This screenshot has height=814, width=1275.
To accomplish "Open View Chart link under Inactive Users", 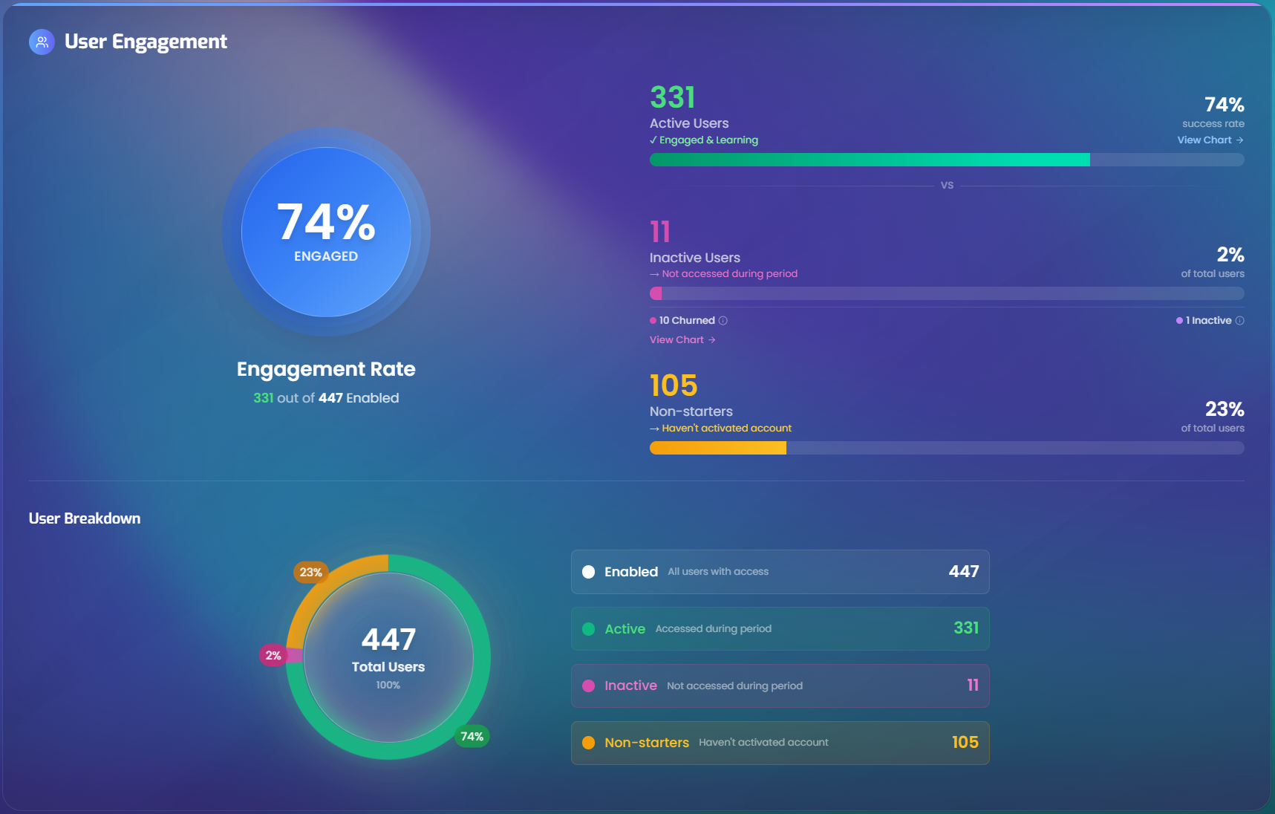I will coord(682,339).
